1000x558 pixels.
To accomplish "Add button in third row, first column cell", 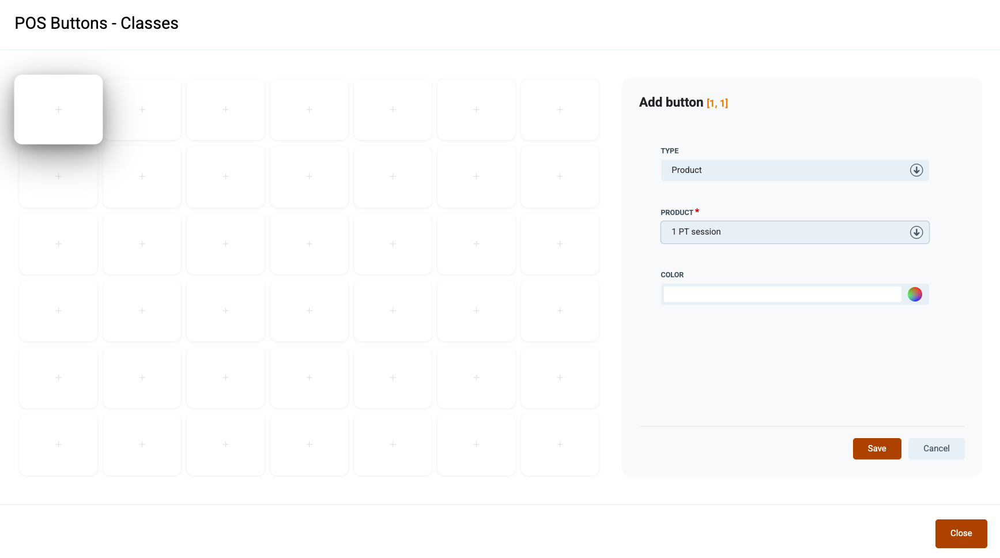I will point(58,244).
